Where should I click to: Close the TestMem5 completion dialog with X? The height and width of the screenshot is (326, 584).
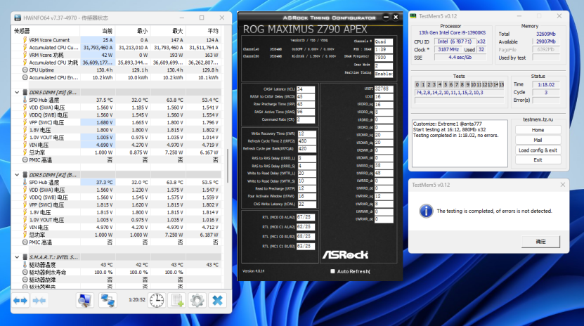tap(562, 185)
